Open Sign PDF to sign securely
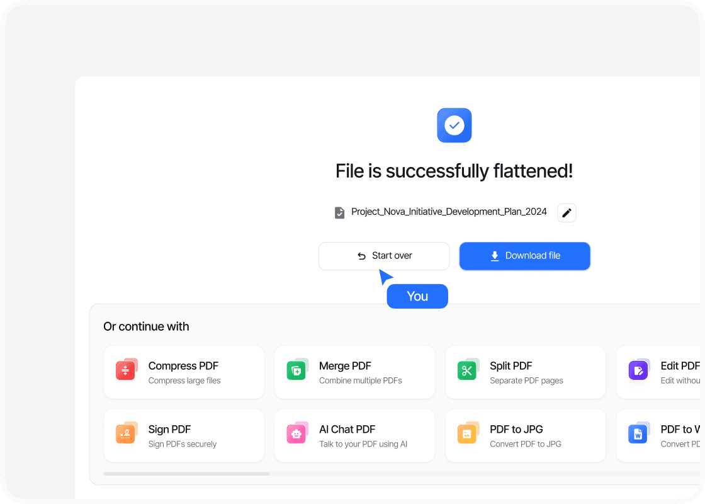The width and height of the screenshot is (705, 504). (184, 436)
